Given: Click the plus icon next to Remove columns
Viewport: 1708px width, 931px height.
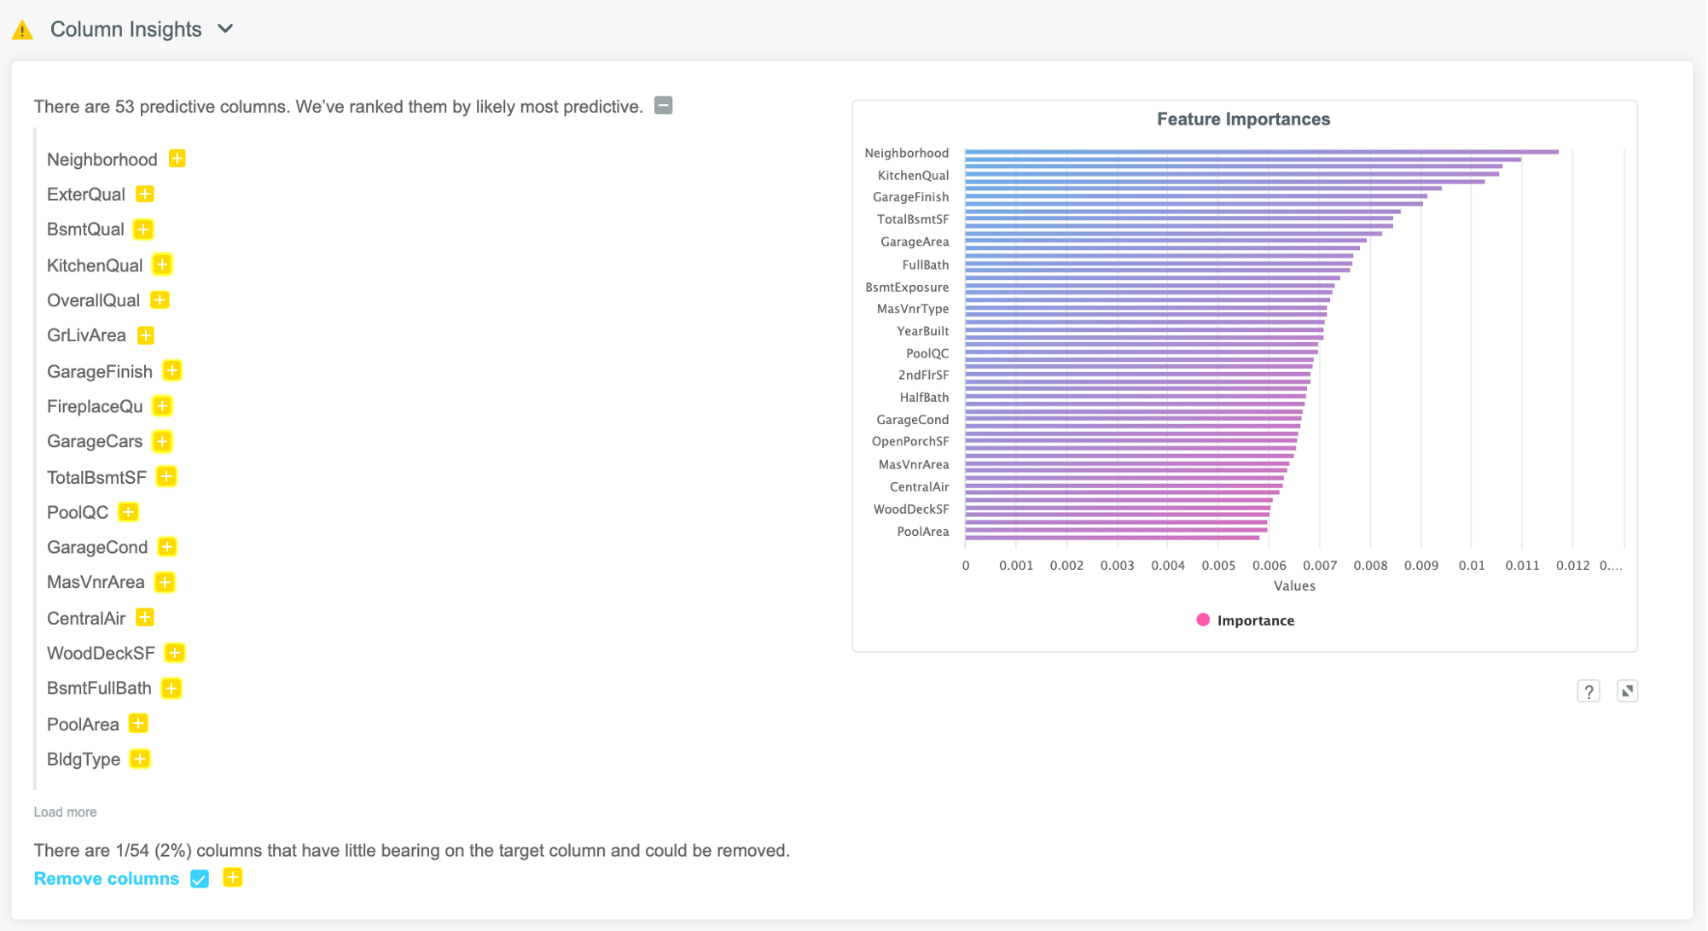Looking at the screenshot, I should (x=232, y=877).
